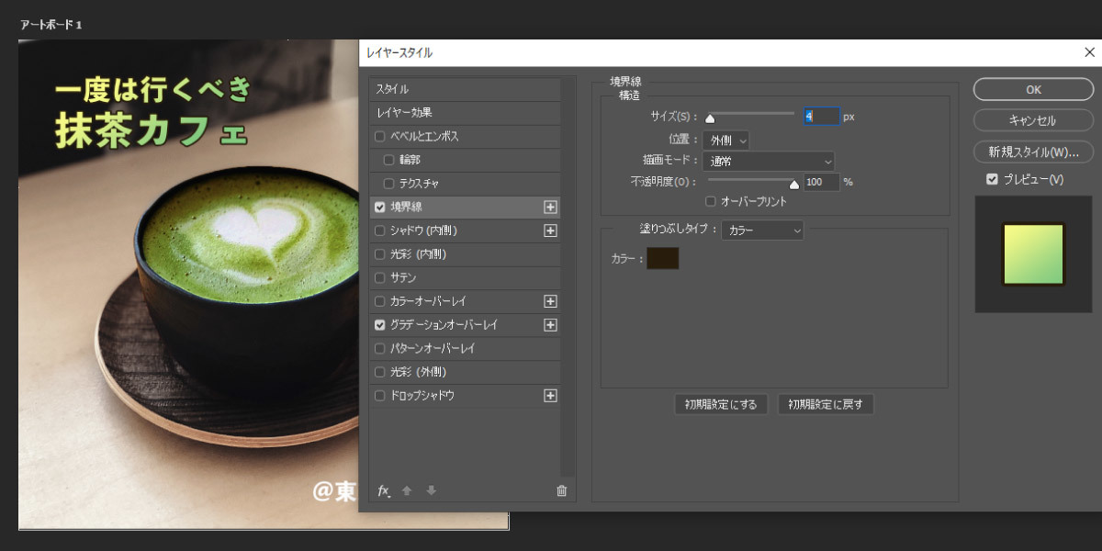
Task: Click the plus icon beside シャドウ (内側)
Action: coord(550,231)
